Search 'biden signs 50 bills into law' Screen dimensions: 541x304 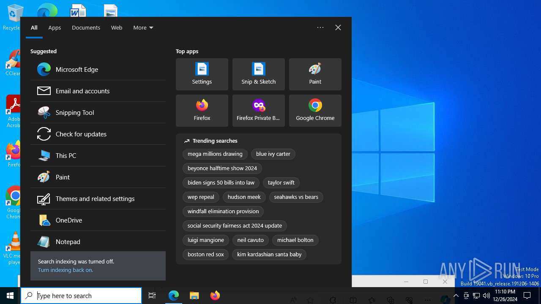point(221,183)
